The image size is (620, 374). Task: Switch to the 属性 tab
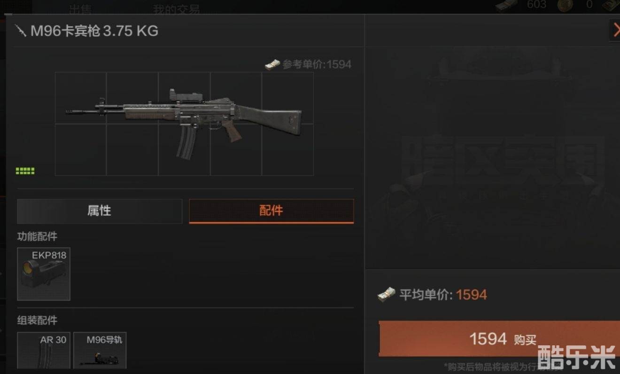[x=100, y=211]
